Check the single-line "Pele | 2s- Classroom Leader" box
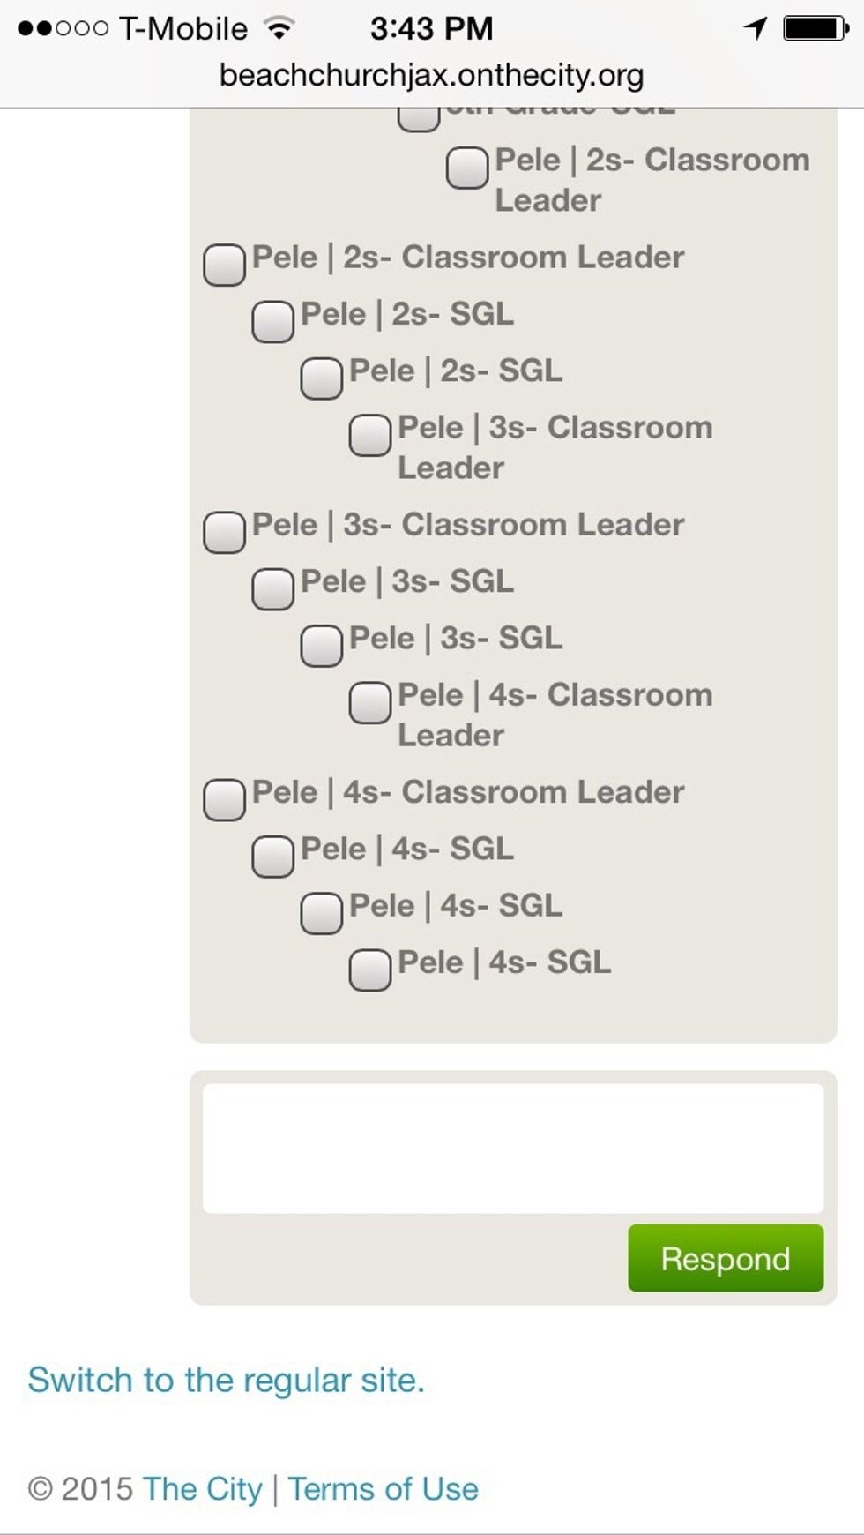 pyautogui.click(x=224, y=265)
